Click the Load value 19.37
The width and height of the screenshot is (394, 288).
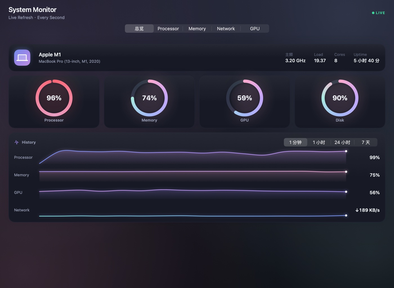[320, 61]
